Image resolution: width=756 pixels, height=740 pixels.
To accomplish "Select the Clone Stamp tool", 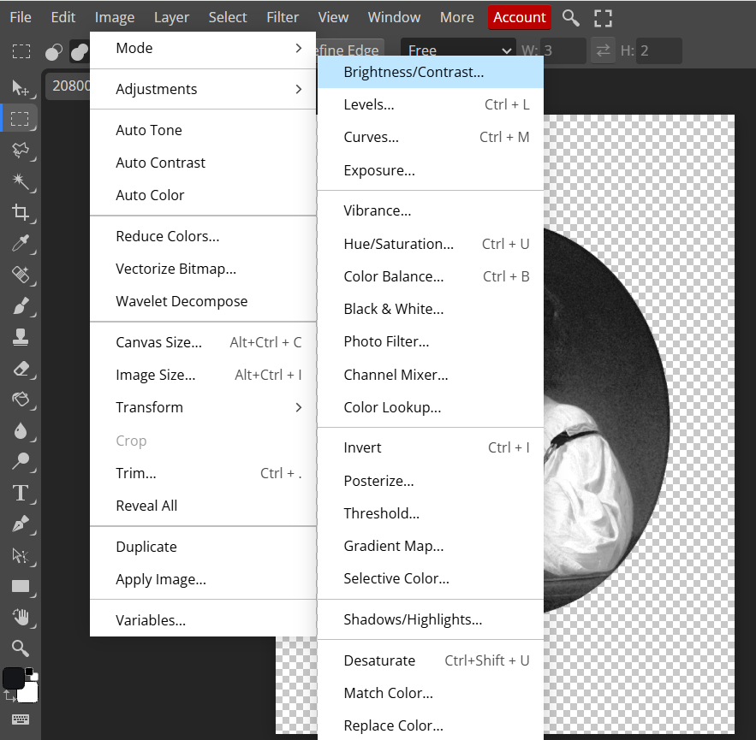I will click(21, 337).
